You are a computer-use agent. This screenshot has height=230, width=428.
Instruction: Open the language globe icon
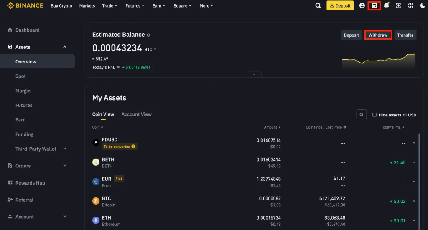[x=410, y=5]
